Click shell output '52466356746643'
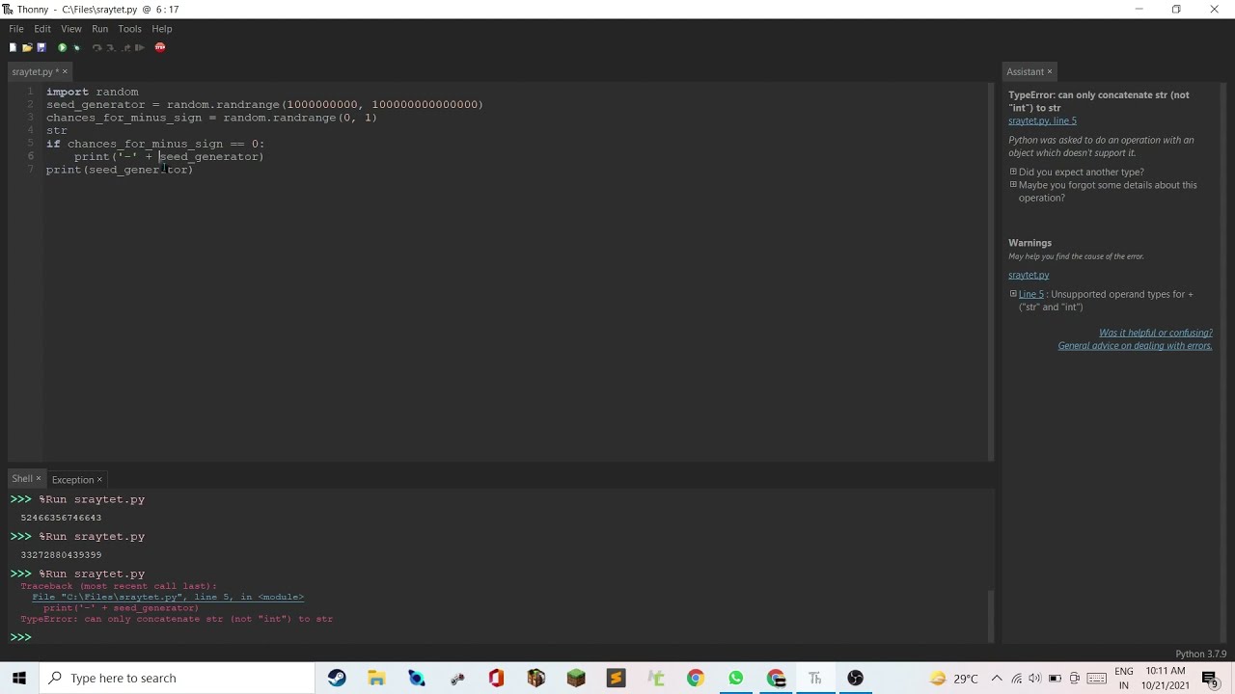Viewport: 1235px width, 694px height. pos(61,518)
